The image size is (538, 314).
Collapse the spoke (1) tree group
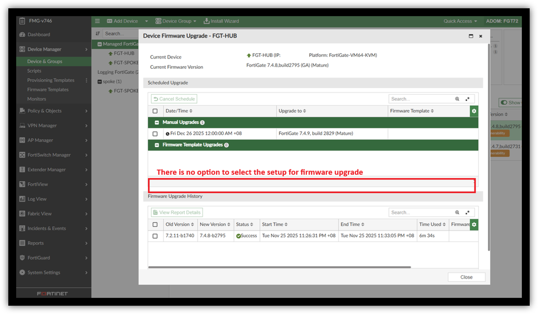[x=100, y=82]
